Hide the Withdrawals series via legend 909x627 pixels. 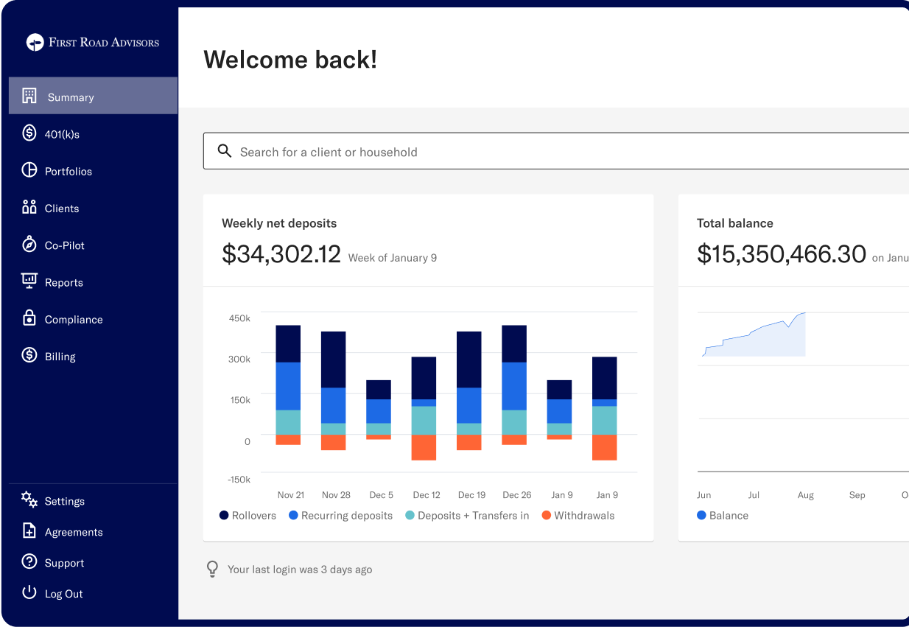pos(578,515)
